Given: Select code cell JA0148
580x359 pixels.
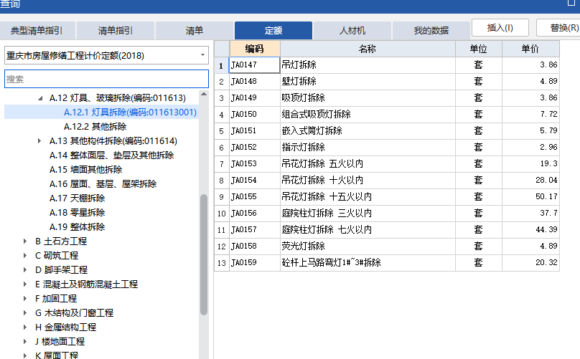Looking at the screenshot, I should 255,81.
